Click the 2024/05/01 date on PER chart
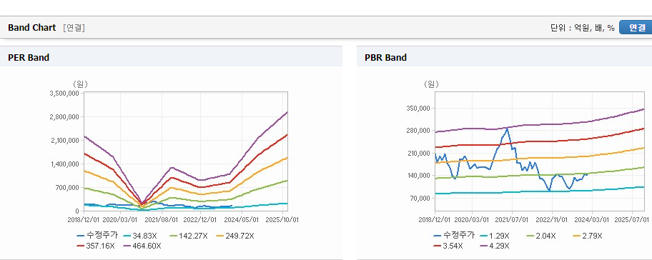Viewport: 652px width, 260px height. tap(242, 219)
